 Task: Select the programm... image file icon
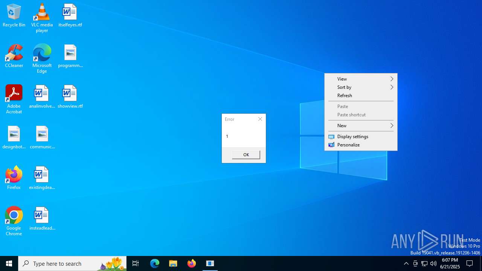pos(70,56)
